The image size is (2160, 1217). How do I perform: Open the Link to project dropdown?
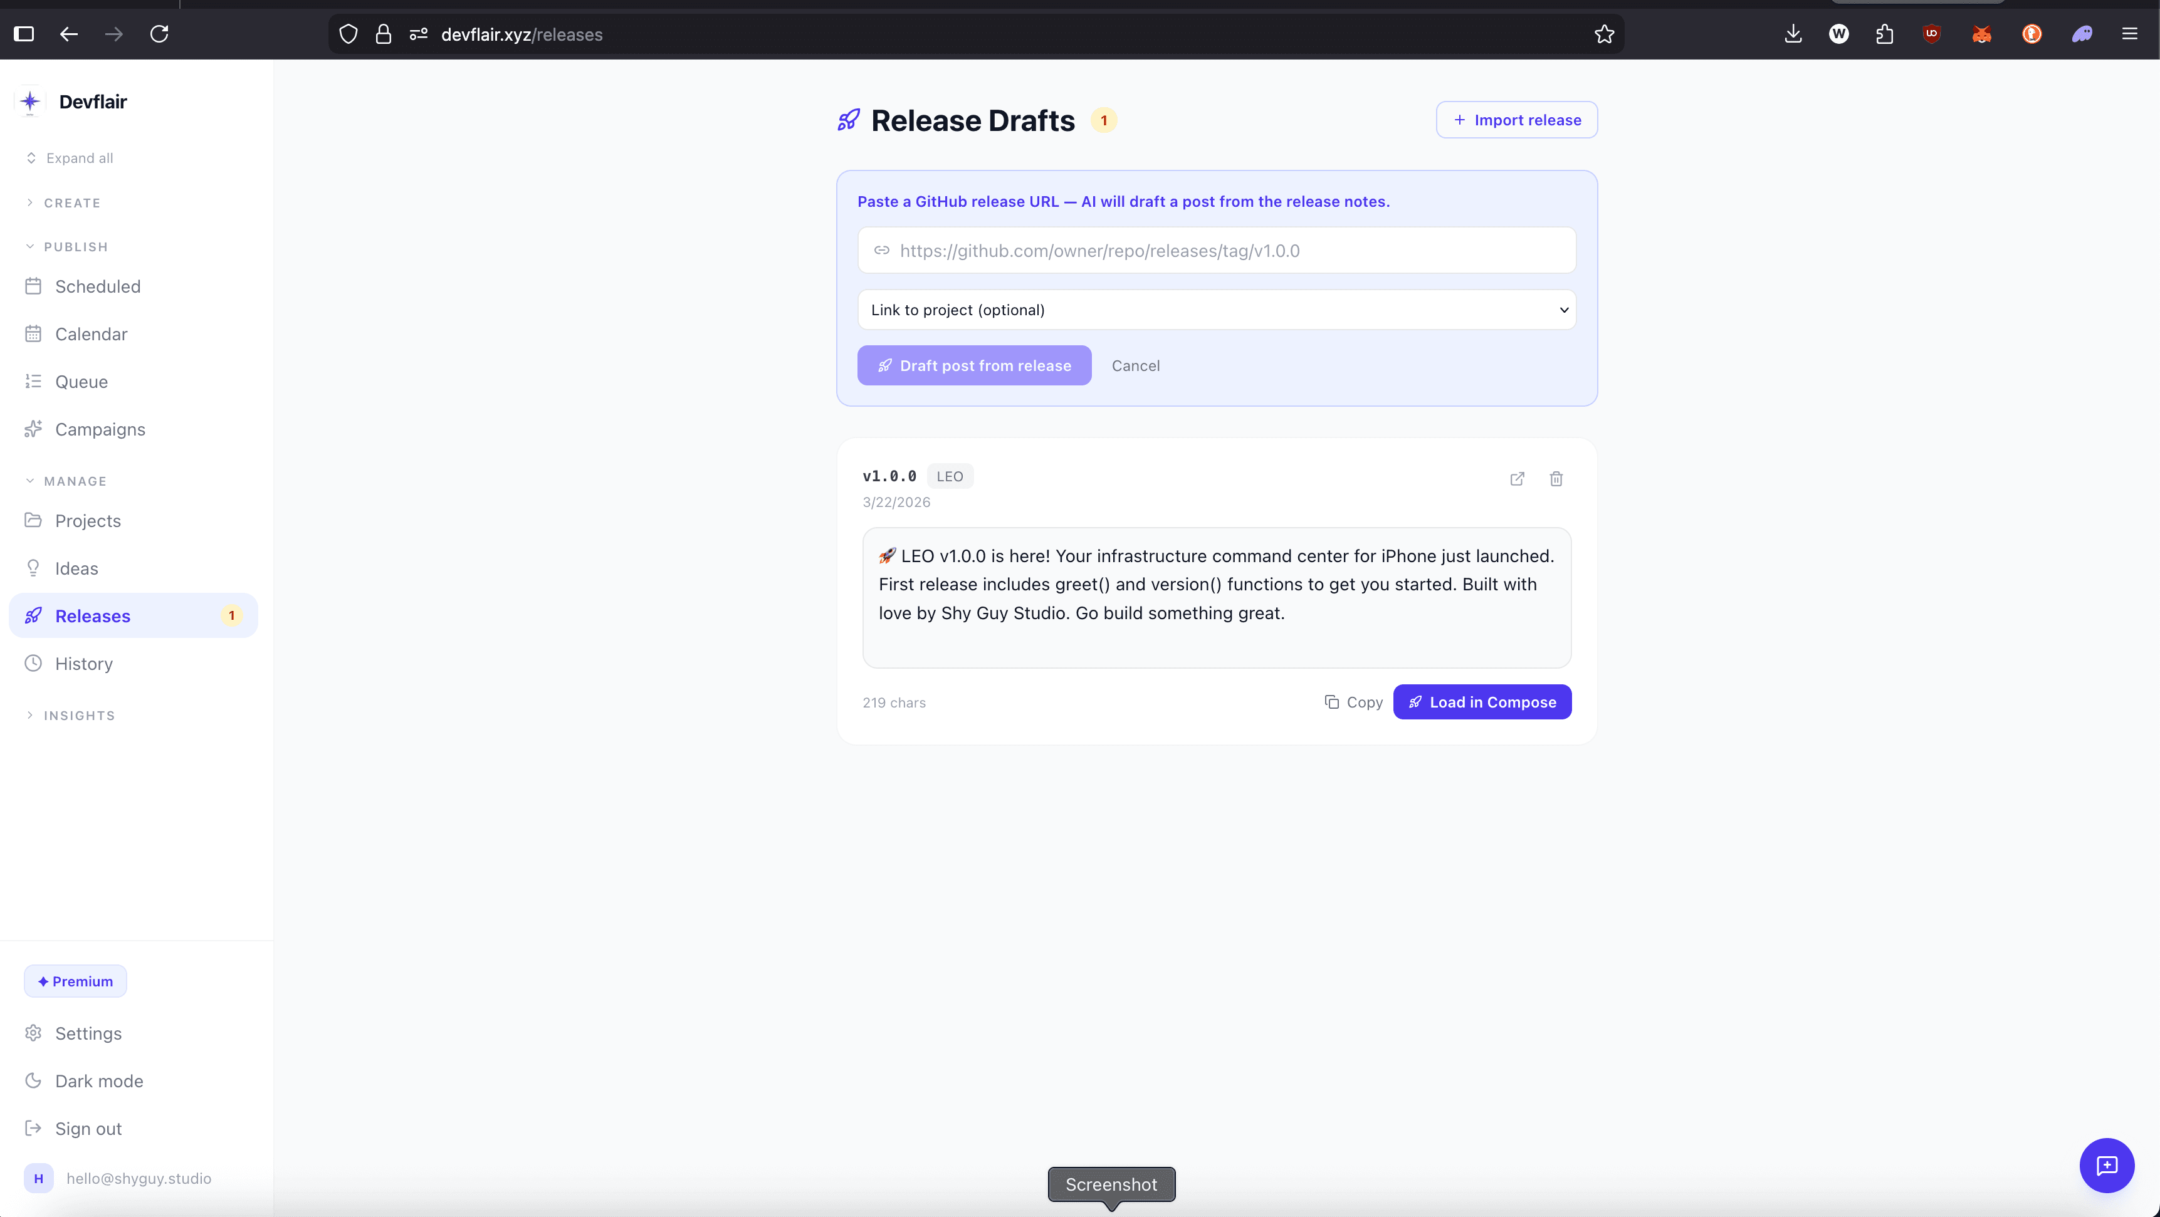point(1216,310)
